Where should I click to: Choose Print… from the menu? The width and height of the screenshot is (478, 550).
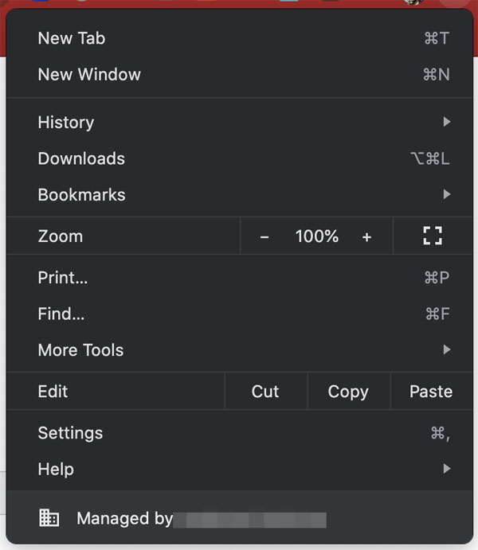[63, 278]
